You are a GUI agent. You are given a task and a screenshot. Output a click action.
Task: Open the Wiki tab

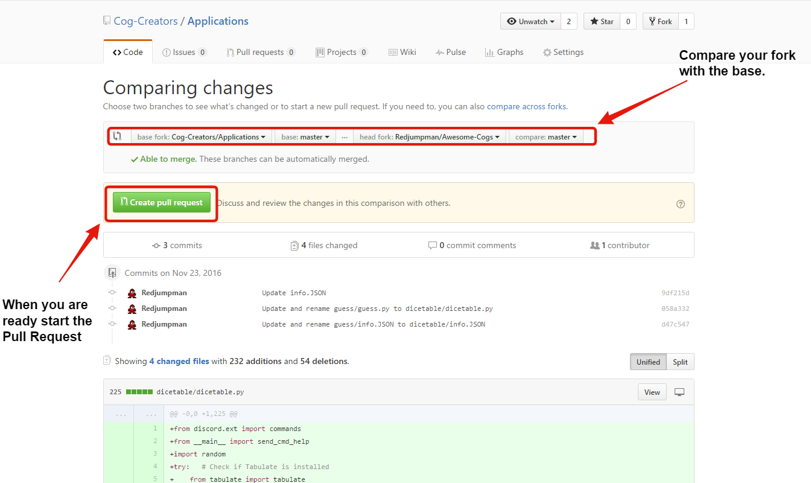pyautogui.click(x=402, y=52)
